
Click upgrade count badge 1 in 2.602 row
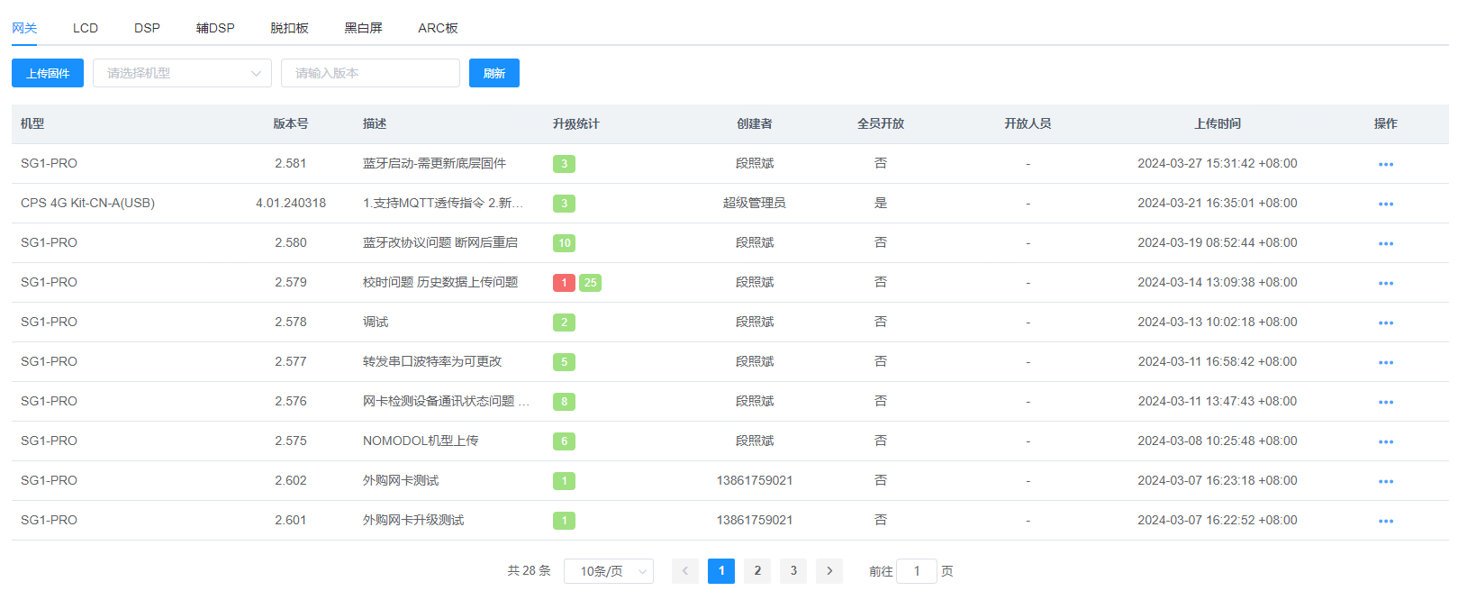(x=564, y=481)
